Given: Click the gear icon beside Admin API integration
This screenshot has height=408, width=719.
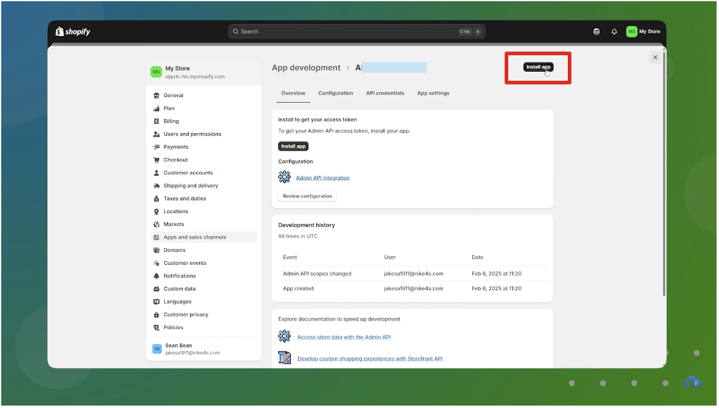Looking at the screenshot, I should click(284, 177).
